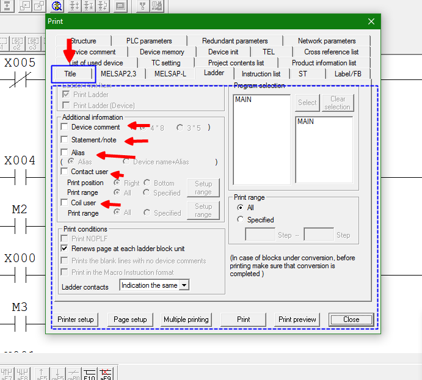Click the first step-arrows icon left of the monitor icon

pos(75,6)
